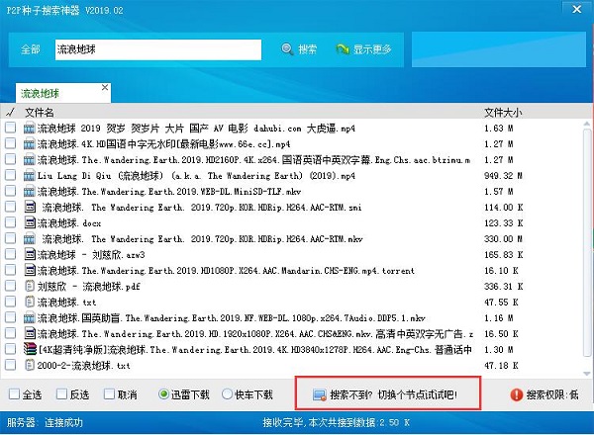The width and height of the screenshot is (594, 435).
Task: Click the magnifier icon beside 搜索
Action: tap(288, 48)
